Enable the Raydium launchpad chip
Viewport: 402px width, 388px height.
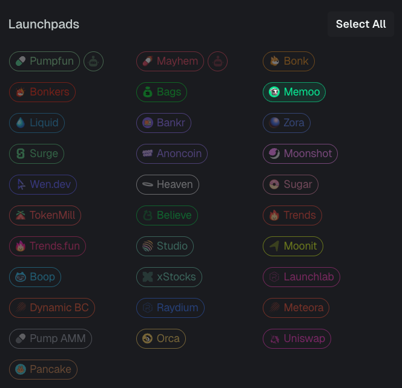(170, 308)
